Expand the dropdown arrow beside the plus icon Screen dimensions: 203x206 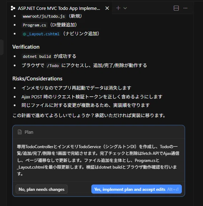point(125,8)
